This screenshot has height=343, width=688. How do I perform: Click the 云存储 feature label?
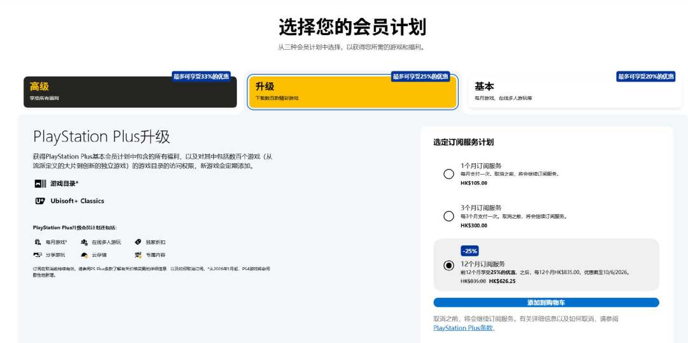(x=99, y=255)
